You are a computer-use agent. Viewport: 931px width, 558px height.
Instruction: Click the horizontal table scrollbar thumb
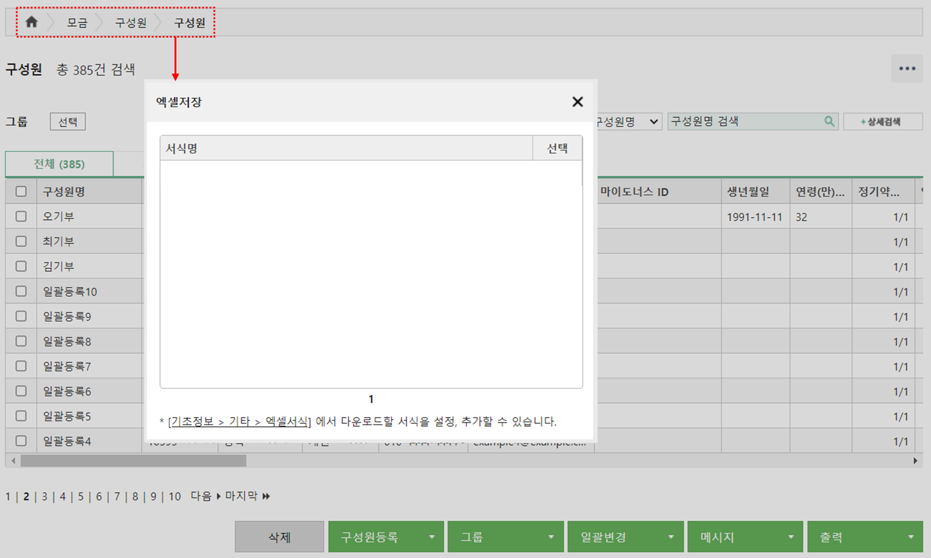133,461
